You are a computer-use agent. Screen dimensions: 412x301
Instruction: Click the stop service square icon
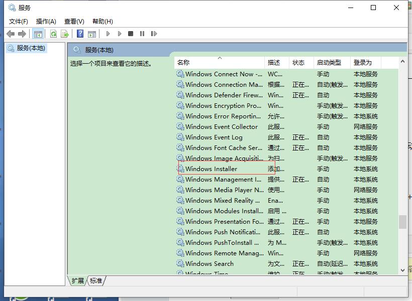131,34
